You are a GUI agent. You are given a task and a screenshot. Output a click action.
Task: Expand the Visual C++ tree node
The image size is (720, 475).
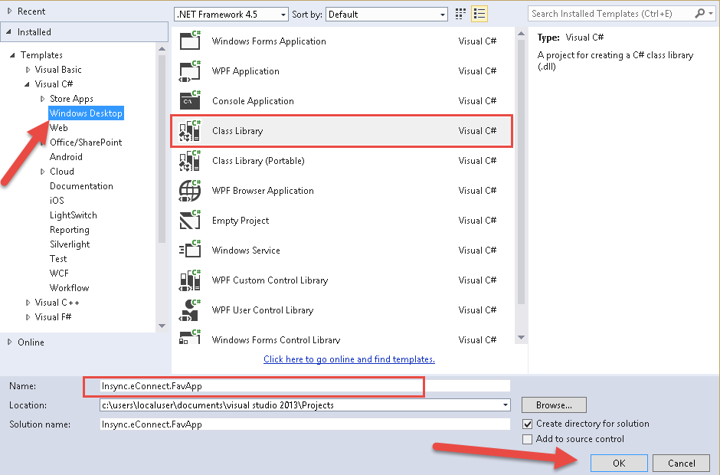(x=28, y=303)
